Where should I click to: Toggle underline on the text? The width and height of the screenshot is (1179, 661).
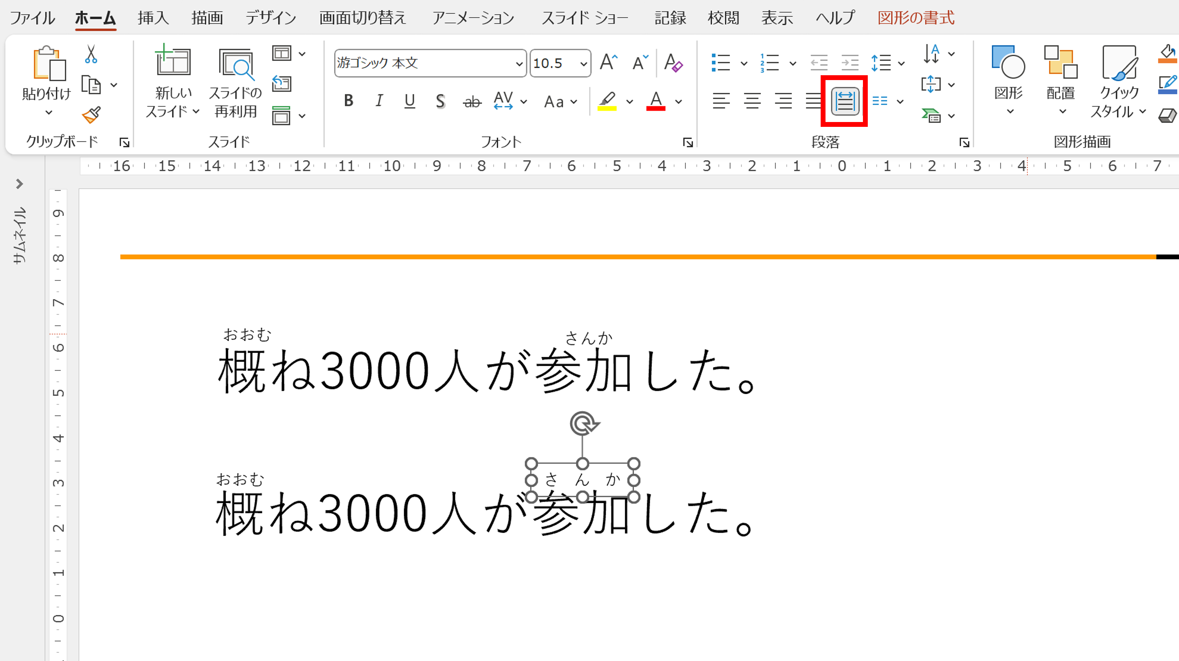pos(409,102)
